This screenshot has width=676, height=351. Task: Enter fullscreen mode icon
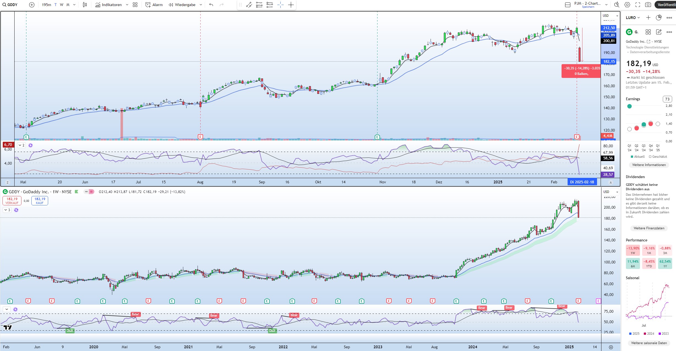[x=638, y=5]
